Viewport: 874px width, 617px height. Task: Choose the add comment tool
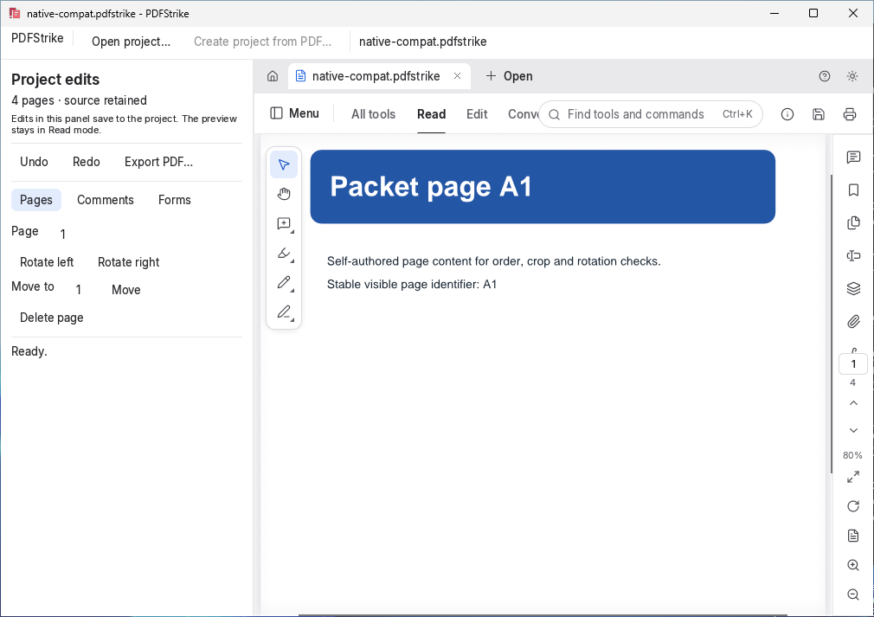pos(284,223)
